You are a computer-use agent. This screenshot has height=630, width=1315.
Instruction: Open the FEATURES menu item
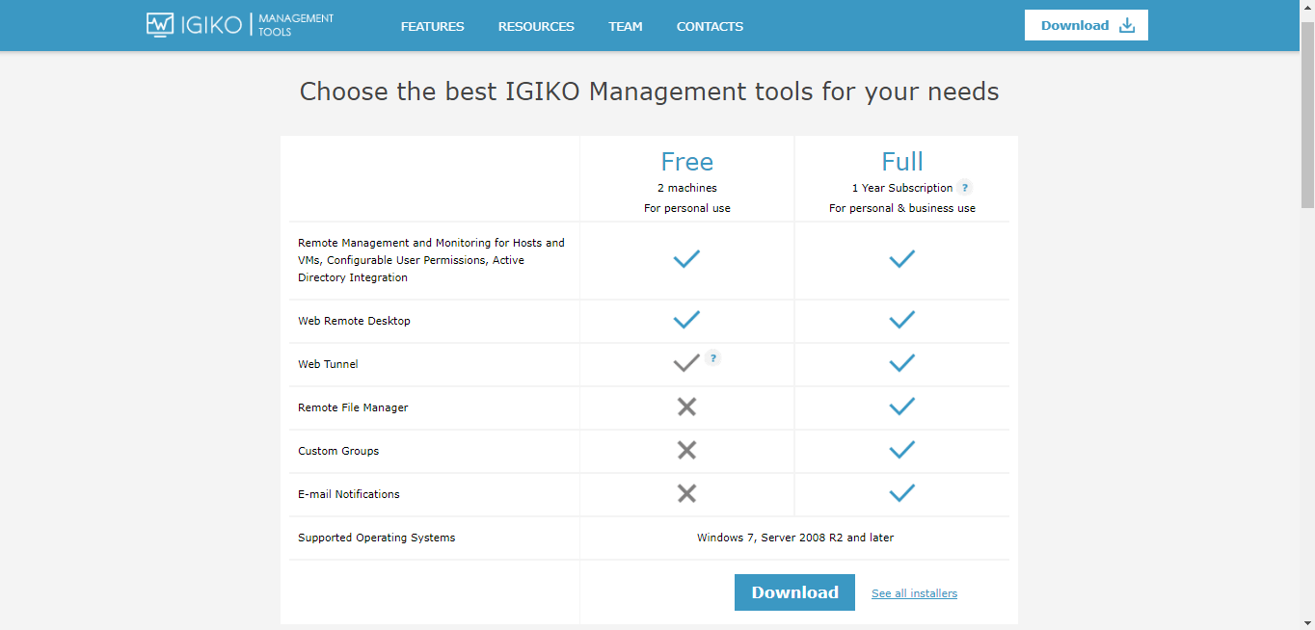click(433, 26)
